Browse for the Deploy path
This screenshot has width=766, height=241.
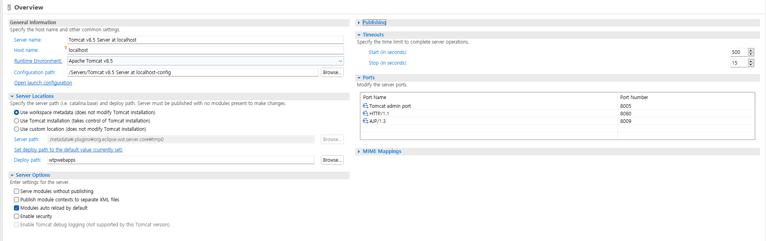(332, 160)
